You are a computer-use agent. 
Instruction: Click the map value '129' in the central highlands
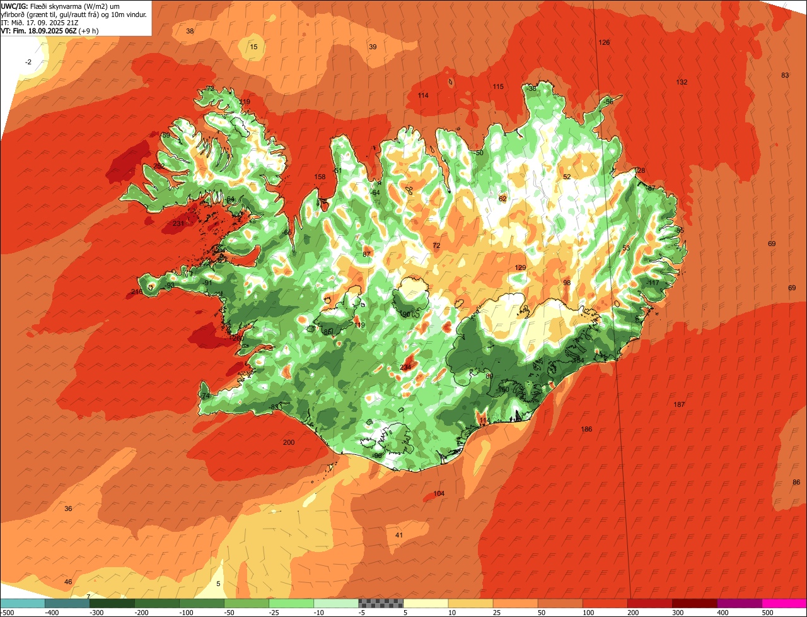point(520,268)
